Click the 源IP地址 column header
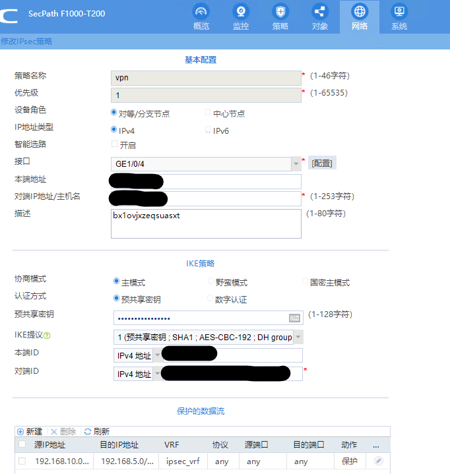 [x=49, y=445]
